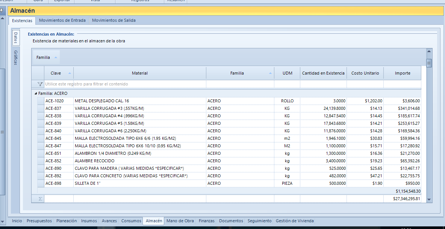
Task: Collapse the Familia: ACERO group
Action: (x=36, y=93)
